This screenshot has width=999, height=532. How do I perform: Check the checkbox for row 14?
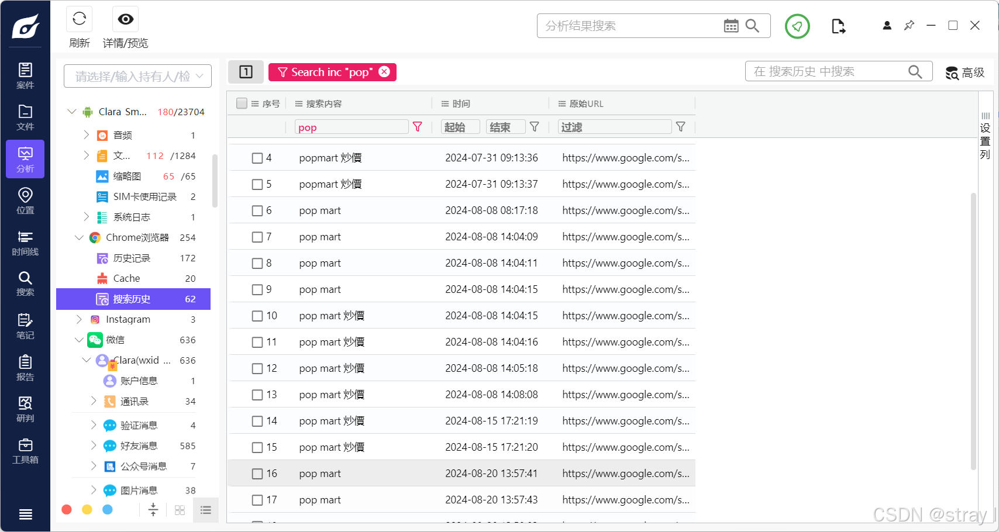point(257,421)
